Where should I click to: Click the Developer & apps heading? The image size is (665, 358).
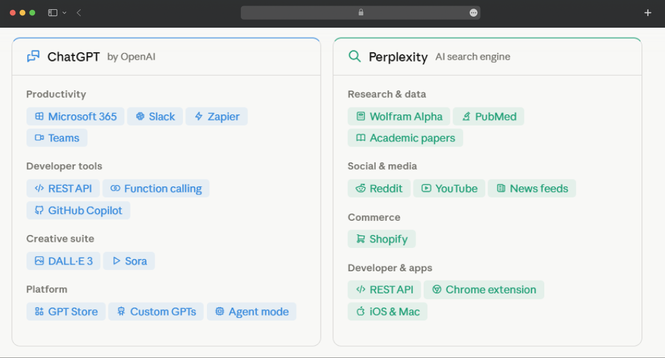(390, 268)
